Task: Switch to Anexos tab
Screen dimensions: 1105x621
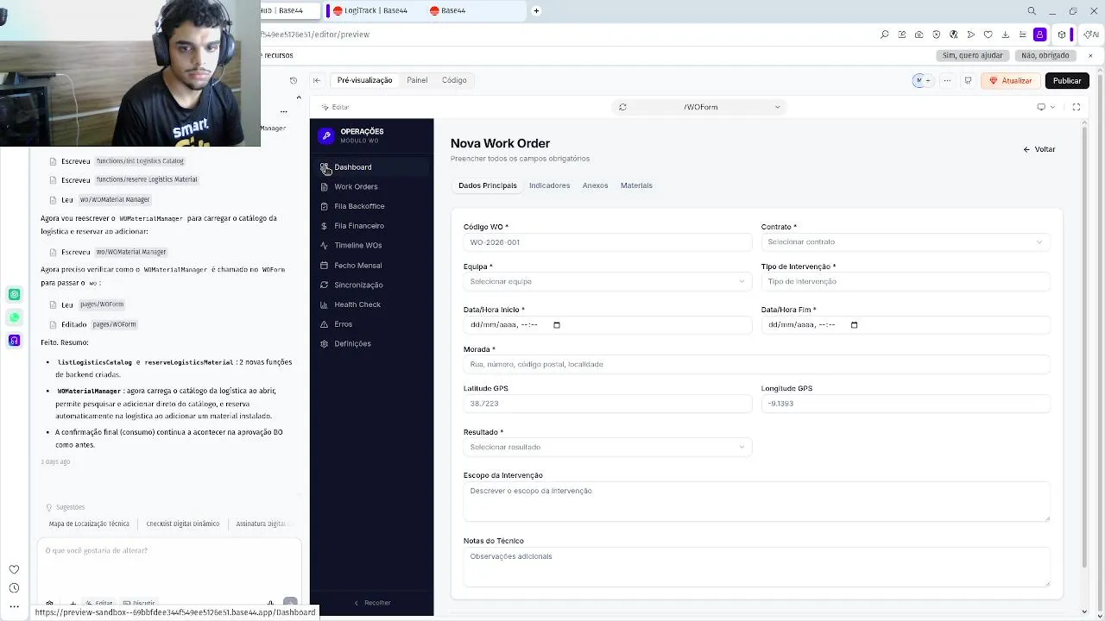Action: 595,185
